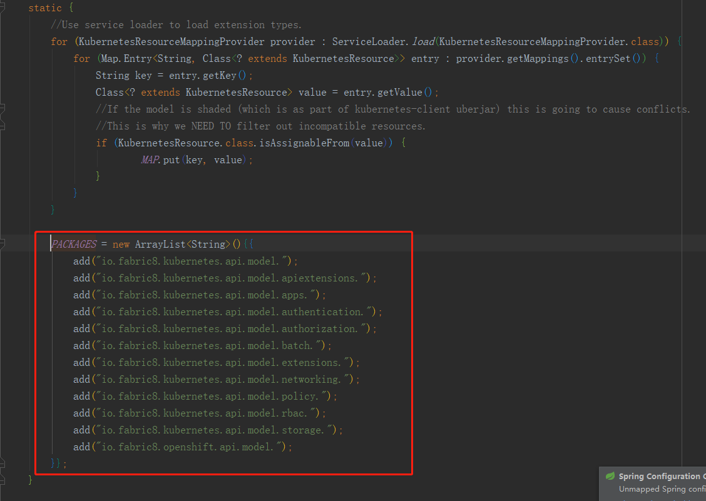Collapse the fold marker on the PACKAGES line
Viewport: 706px width, 501px height.
pyautogui.click(x=2, y=244)
